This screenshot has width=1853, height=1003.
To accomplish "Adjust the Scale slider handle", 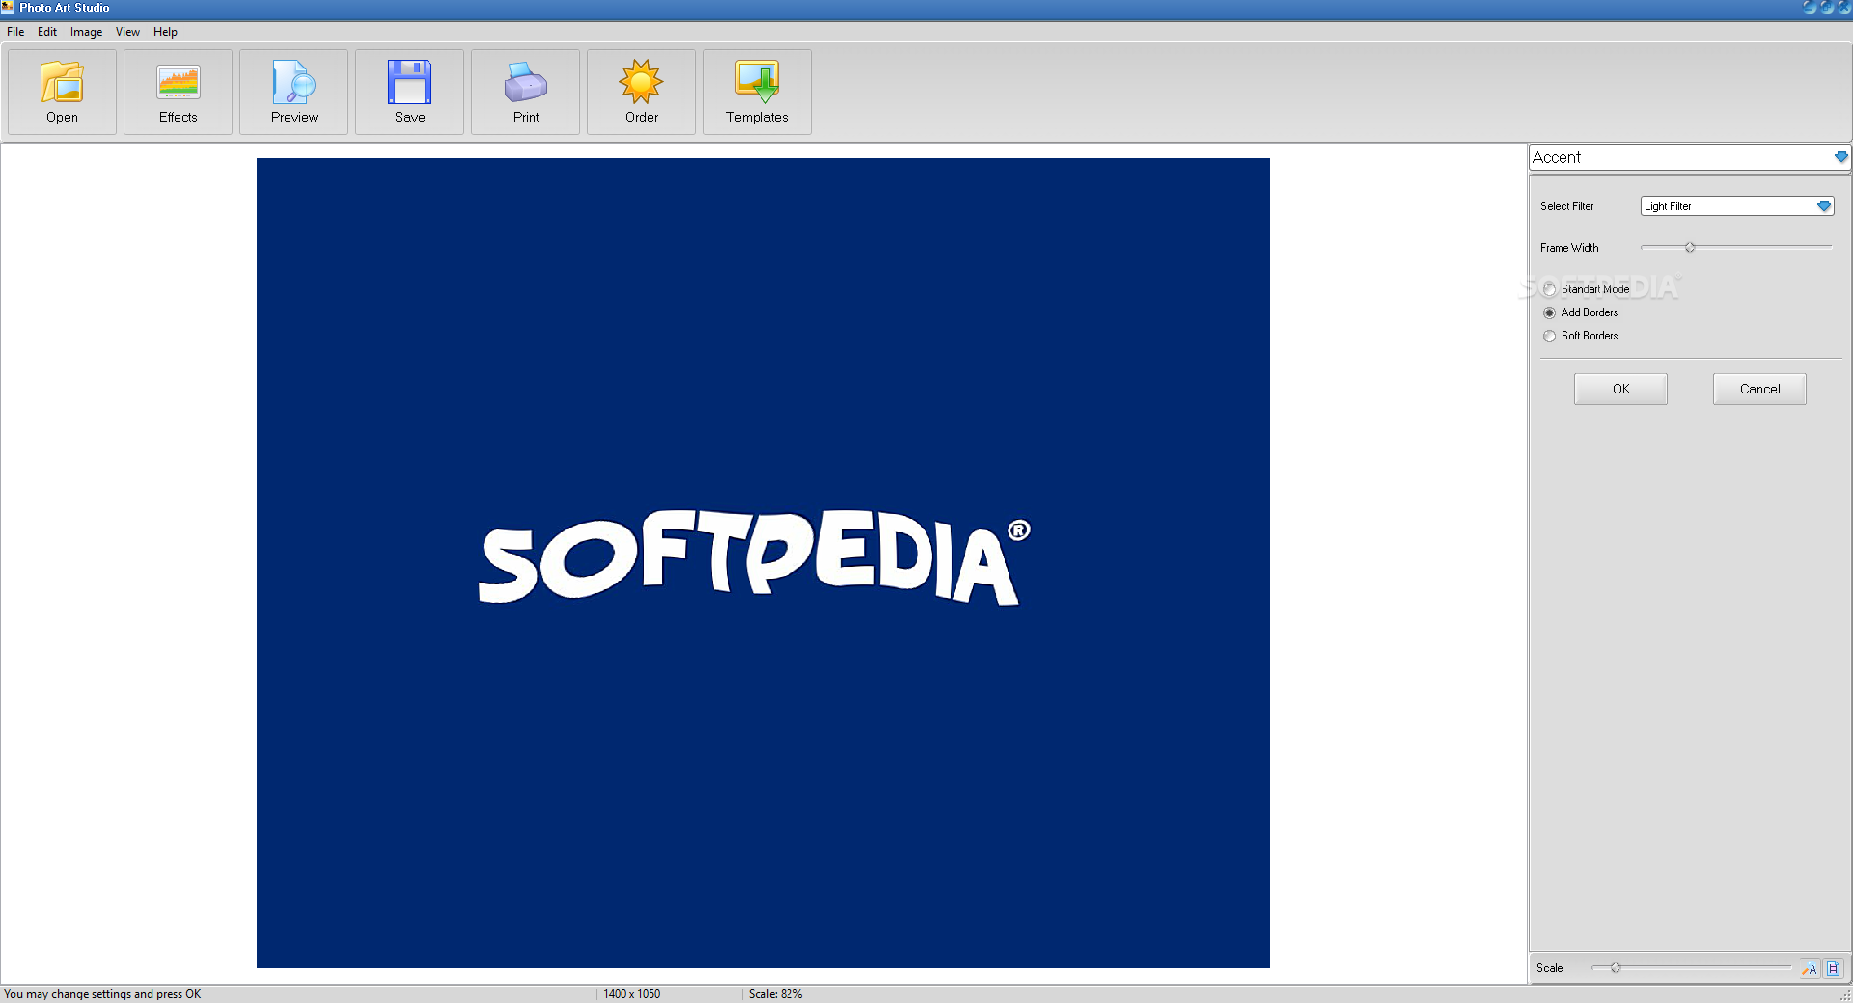I will tap(1615, 967).
